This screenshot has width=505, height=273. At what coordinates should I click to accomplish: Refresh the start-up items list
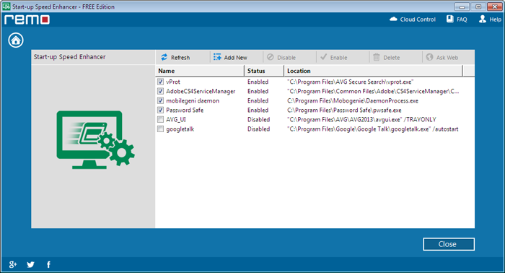(x=175, y=57)
